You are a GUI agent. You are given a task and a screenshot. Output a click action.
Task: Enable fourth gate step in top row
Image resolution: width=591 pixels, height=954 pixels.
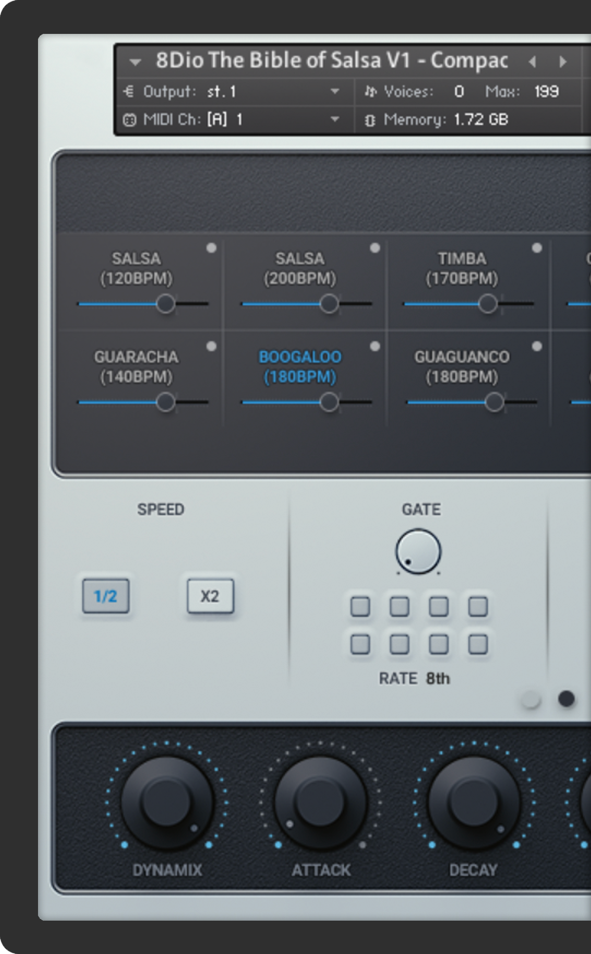point(477,607)
